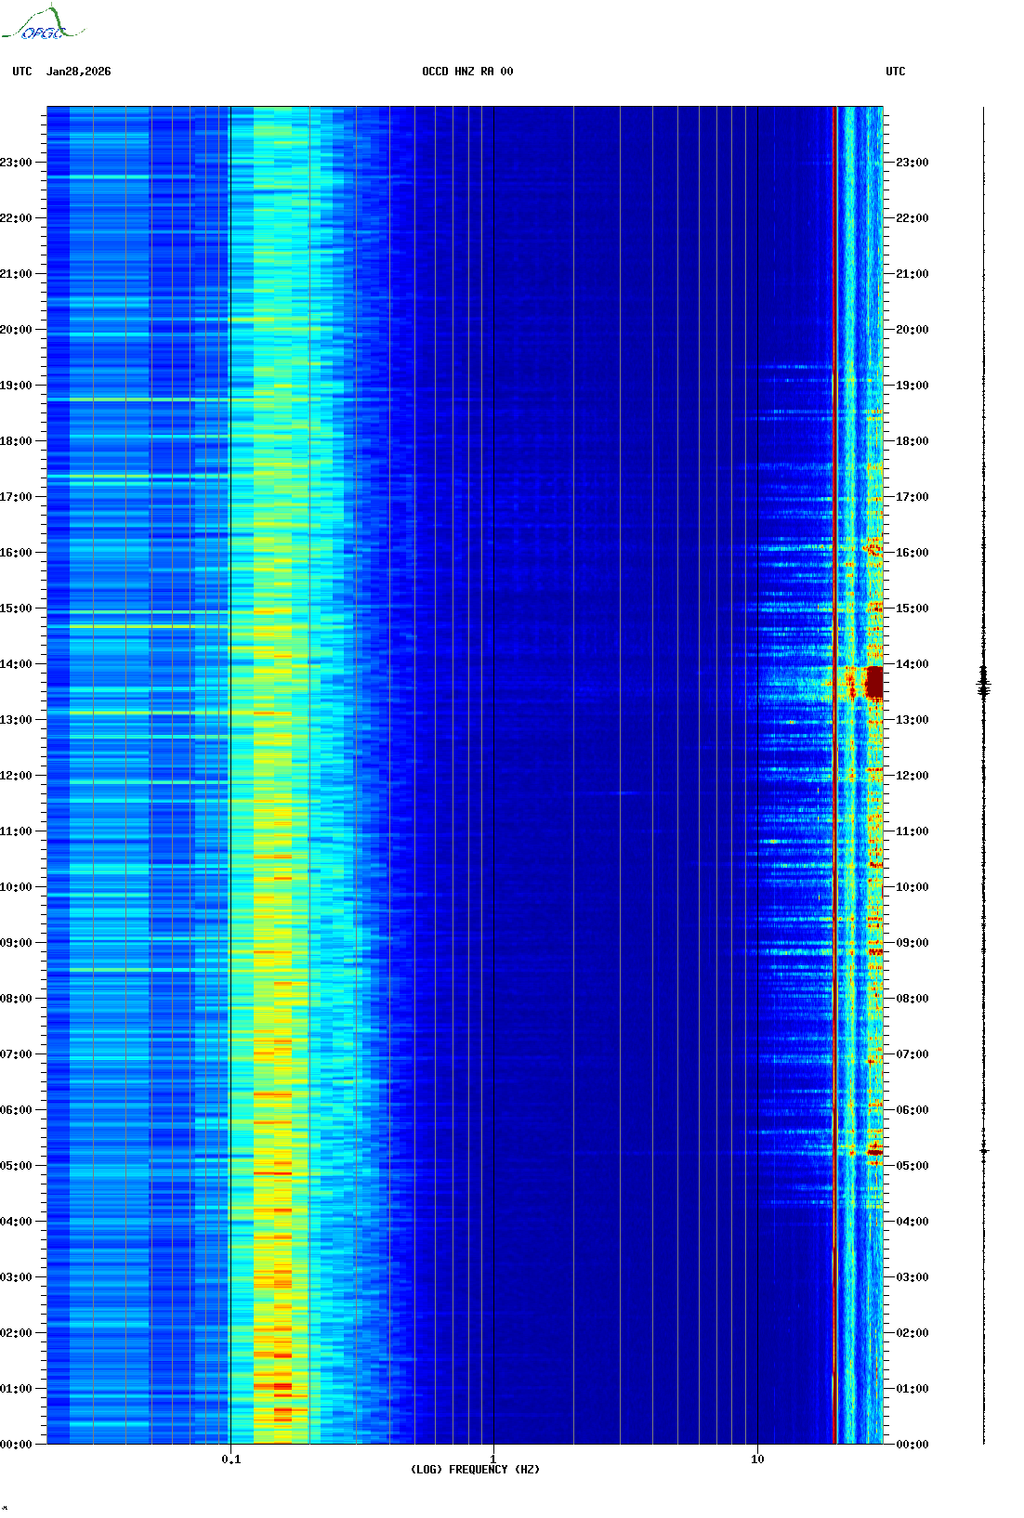The image size is (1024, 1518).
Task: Click the 18:00 label on the left axis
Action: coord(16,441)
